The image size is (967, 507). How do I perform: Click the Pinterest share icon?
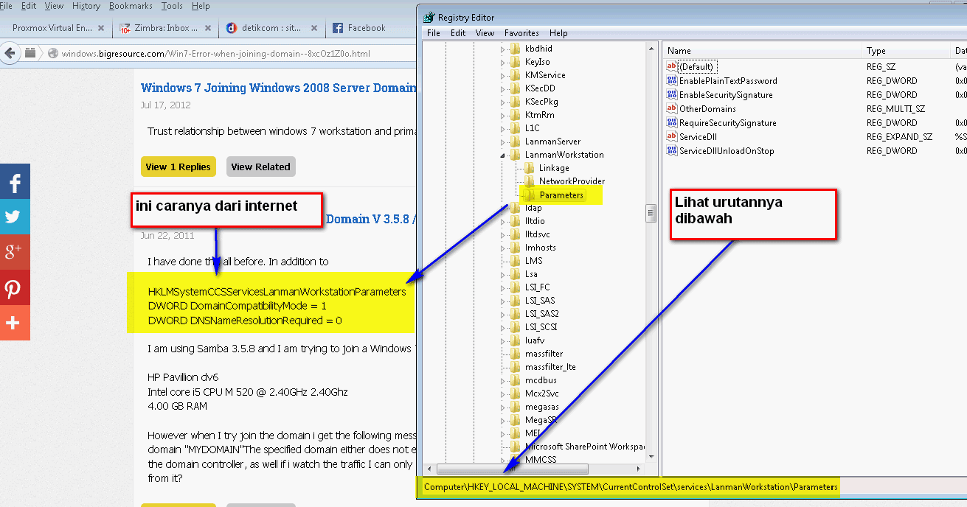pos(15,287)
